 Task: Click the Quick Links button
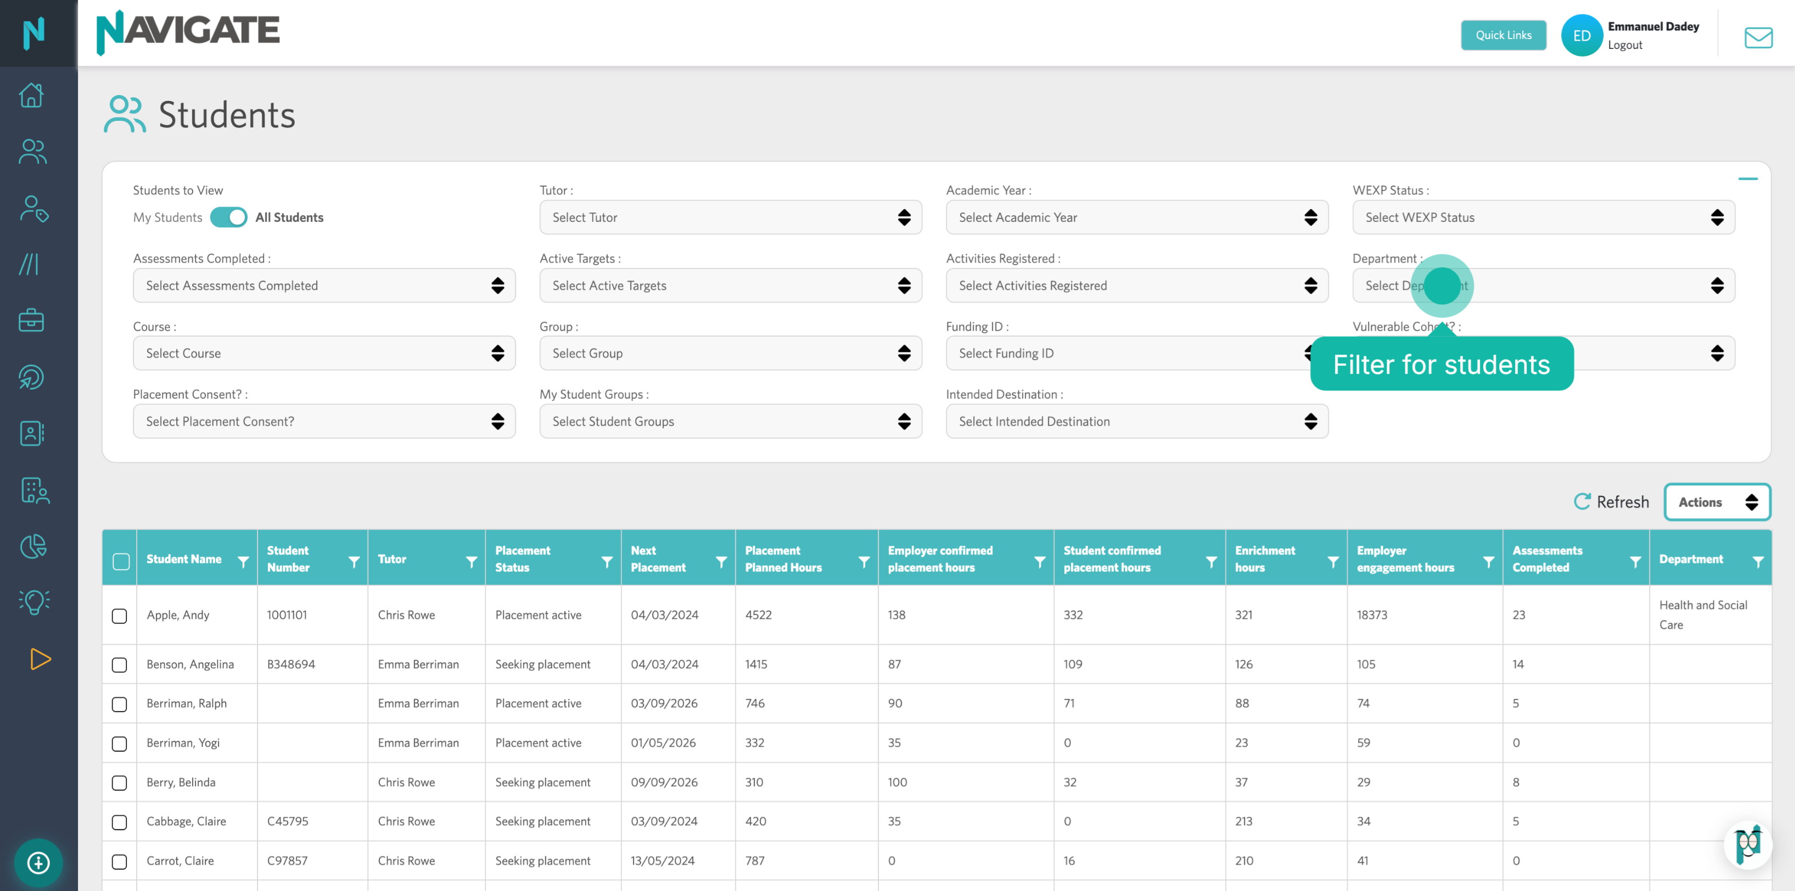[x=1503, y=35]
